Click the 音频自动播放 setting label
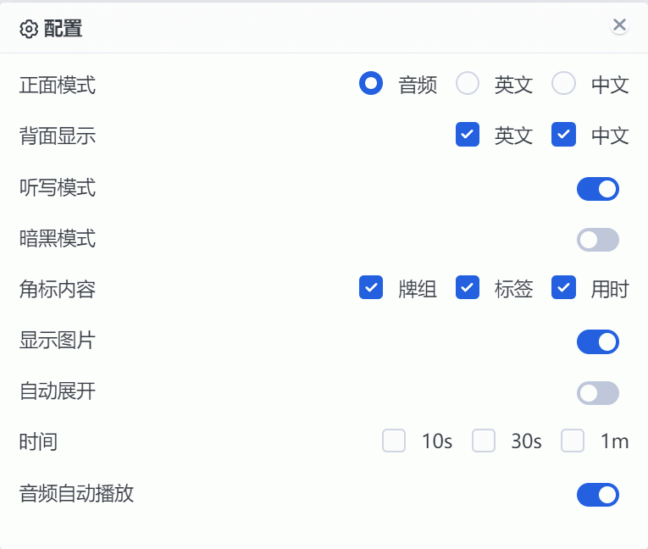Screen dimensions: 648x549 (76, 494)
